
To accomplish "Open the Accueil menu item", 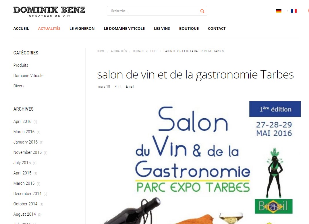I will coord(21,28).
